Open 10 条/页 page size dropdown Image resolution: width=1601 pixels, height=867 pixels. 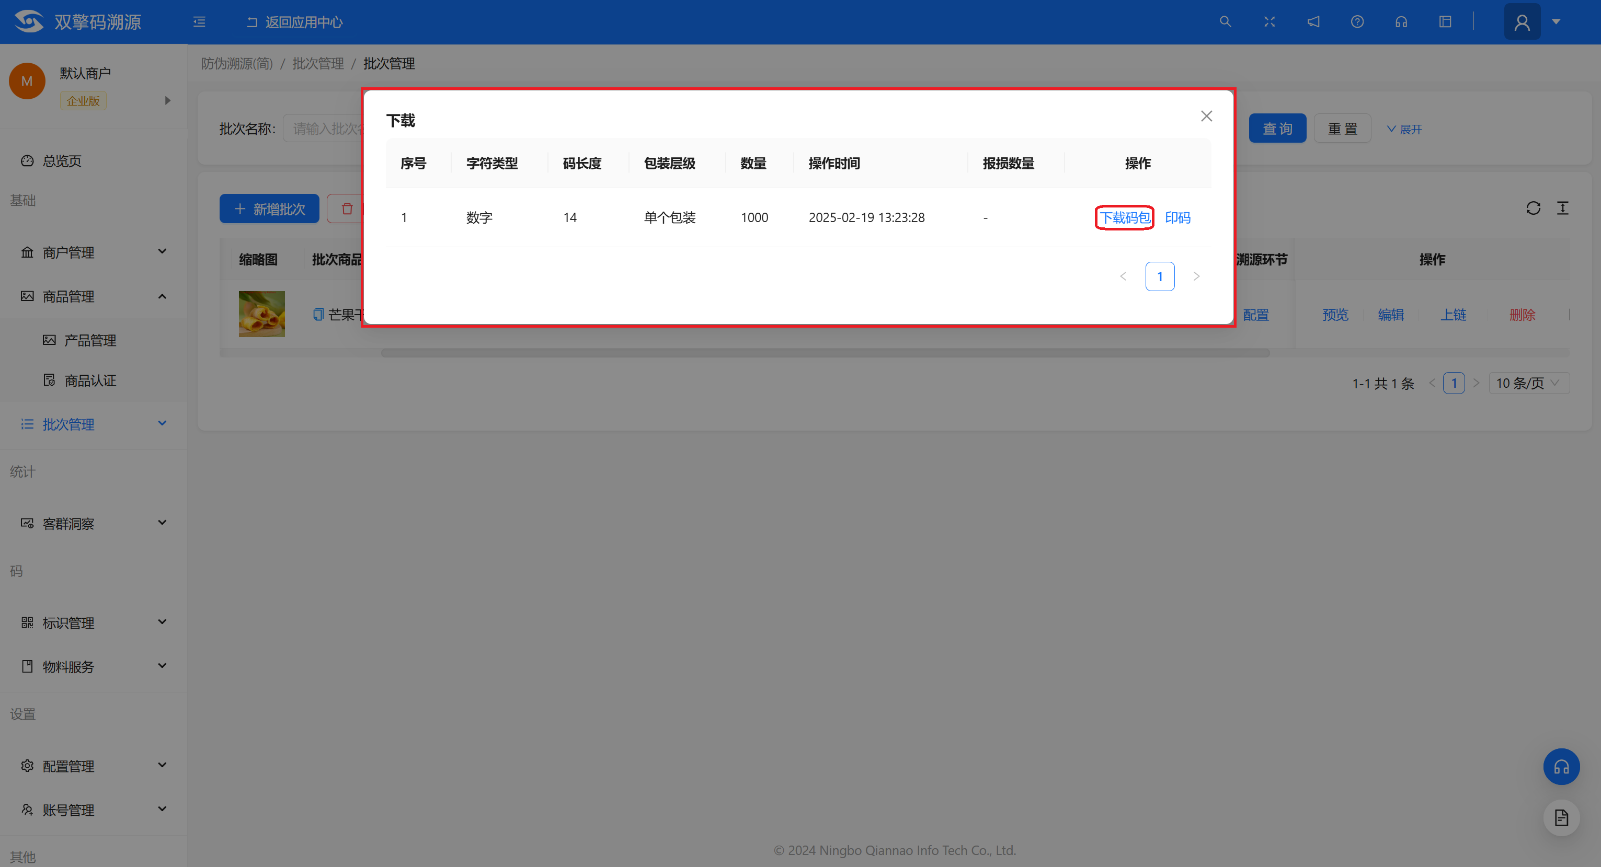pos(1529,383)
